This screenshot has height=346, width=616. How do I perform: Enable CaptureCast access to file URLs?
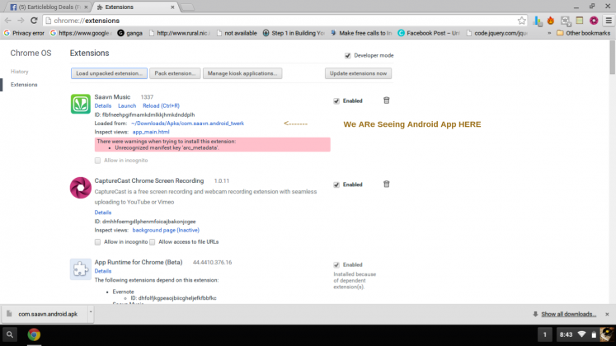(153, 242)
